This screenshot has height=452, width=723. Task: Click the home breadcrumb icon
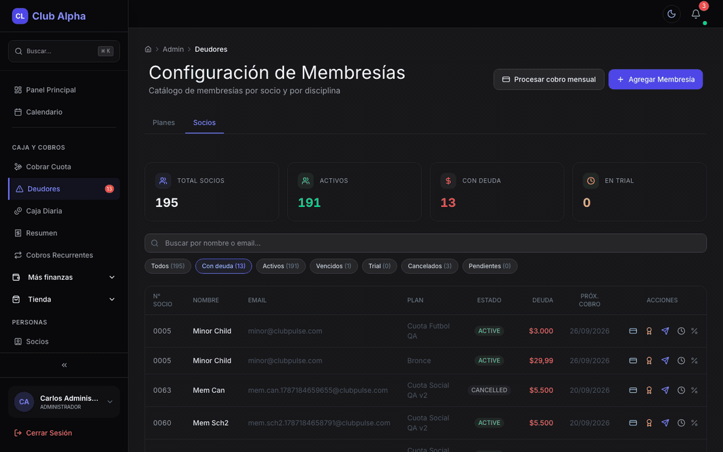[148, 49]
